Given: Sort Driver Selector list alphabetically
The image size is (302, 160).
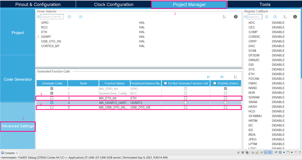Looking at the screenshot, I should 224,17.
